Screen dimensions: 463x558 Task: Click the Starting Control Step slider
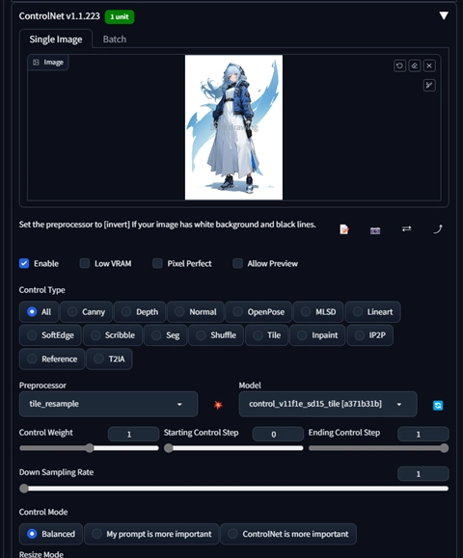[x=233, y=448]
